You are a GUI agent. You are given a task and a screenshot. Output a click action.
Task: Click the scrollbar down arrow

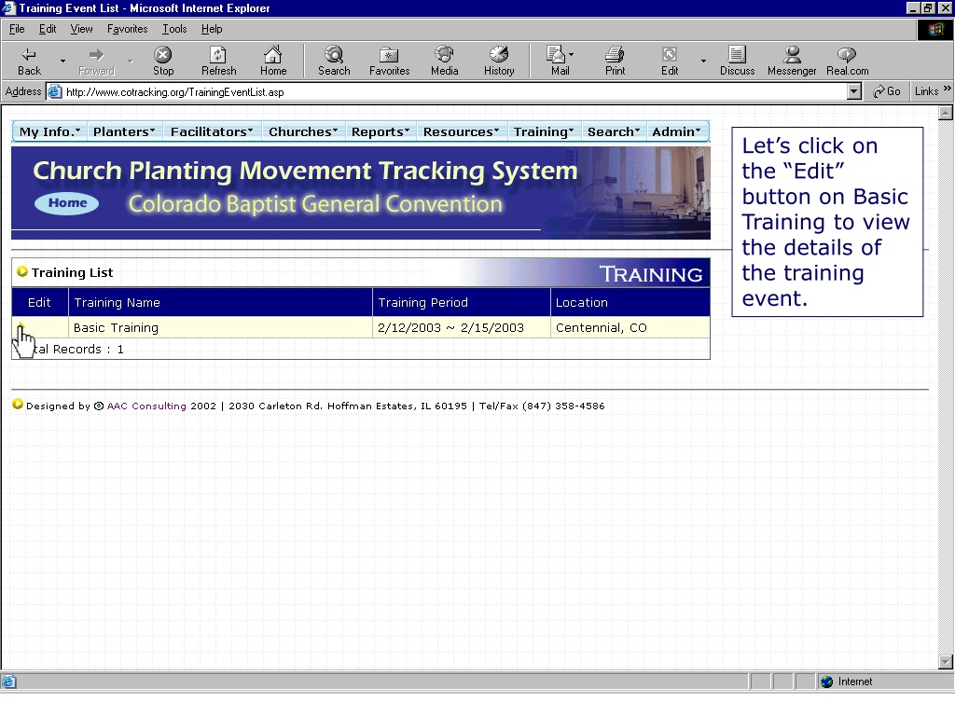(x=946, y=662)
